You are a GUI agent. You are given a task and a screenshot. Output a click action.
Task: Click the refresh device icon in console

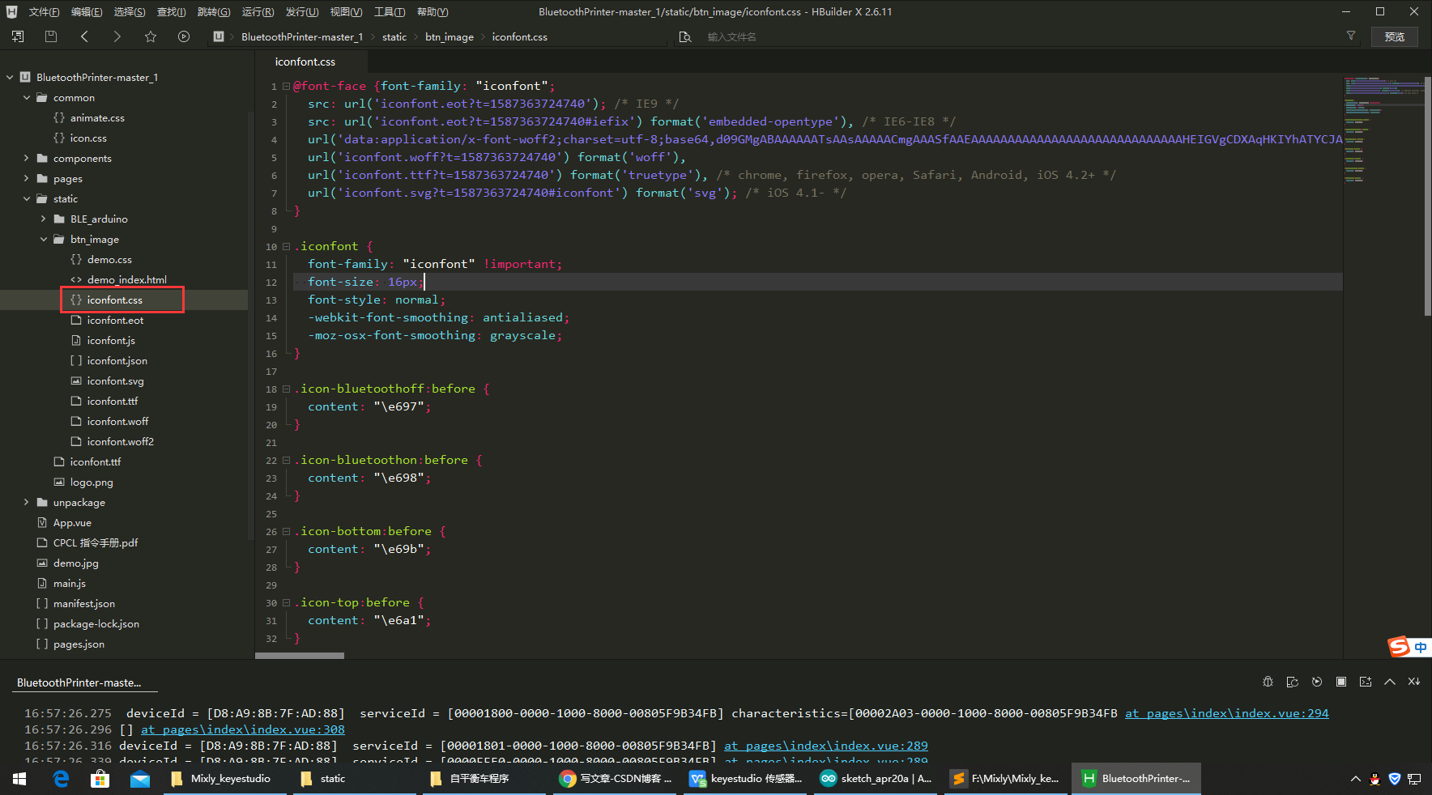[x=1293, y=682]
